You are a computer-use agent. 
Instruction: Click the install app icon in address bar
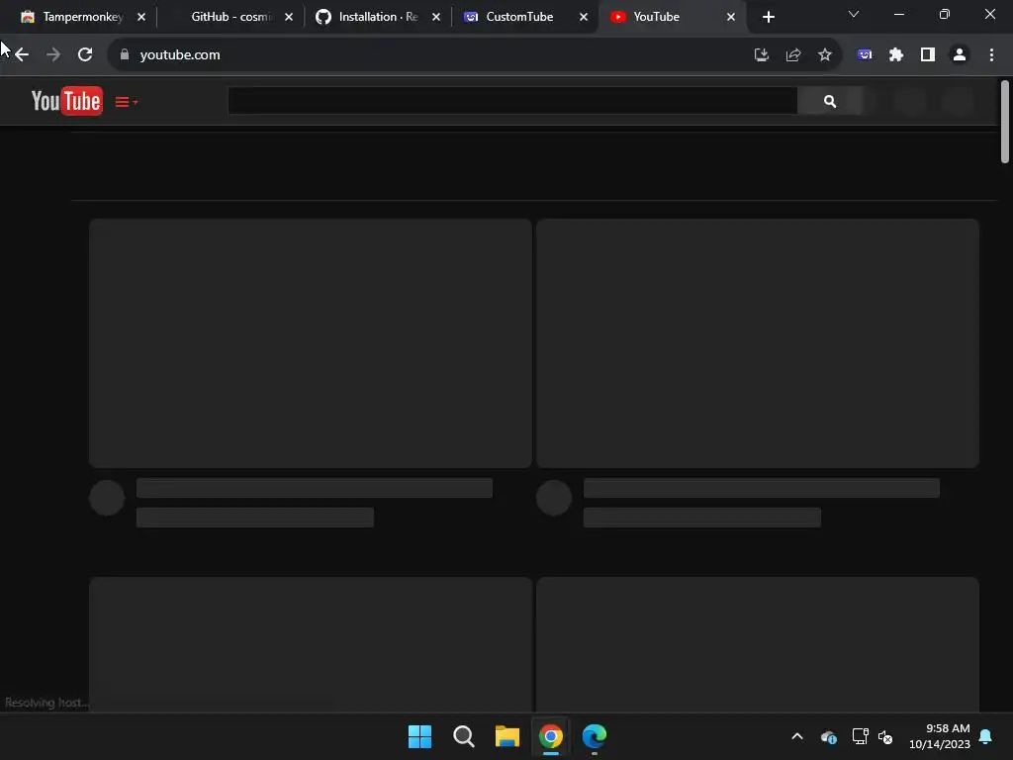tap(762, 55)
